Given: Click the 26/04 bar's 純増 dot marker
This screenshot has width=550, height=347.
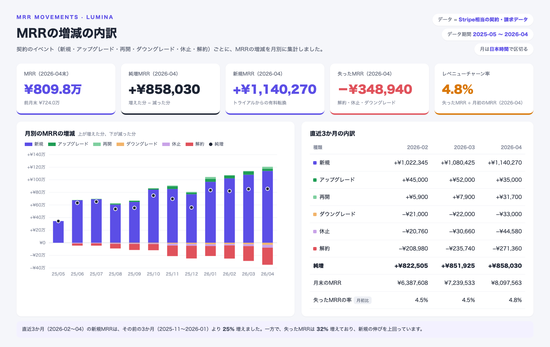Looking at the screenshot, I should click(267, 189).
